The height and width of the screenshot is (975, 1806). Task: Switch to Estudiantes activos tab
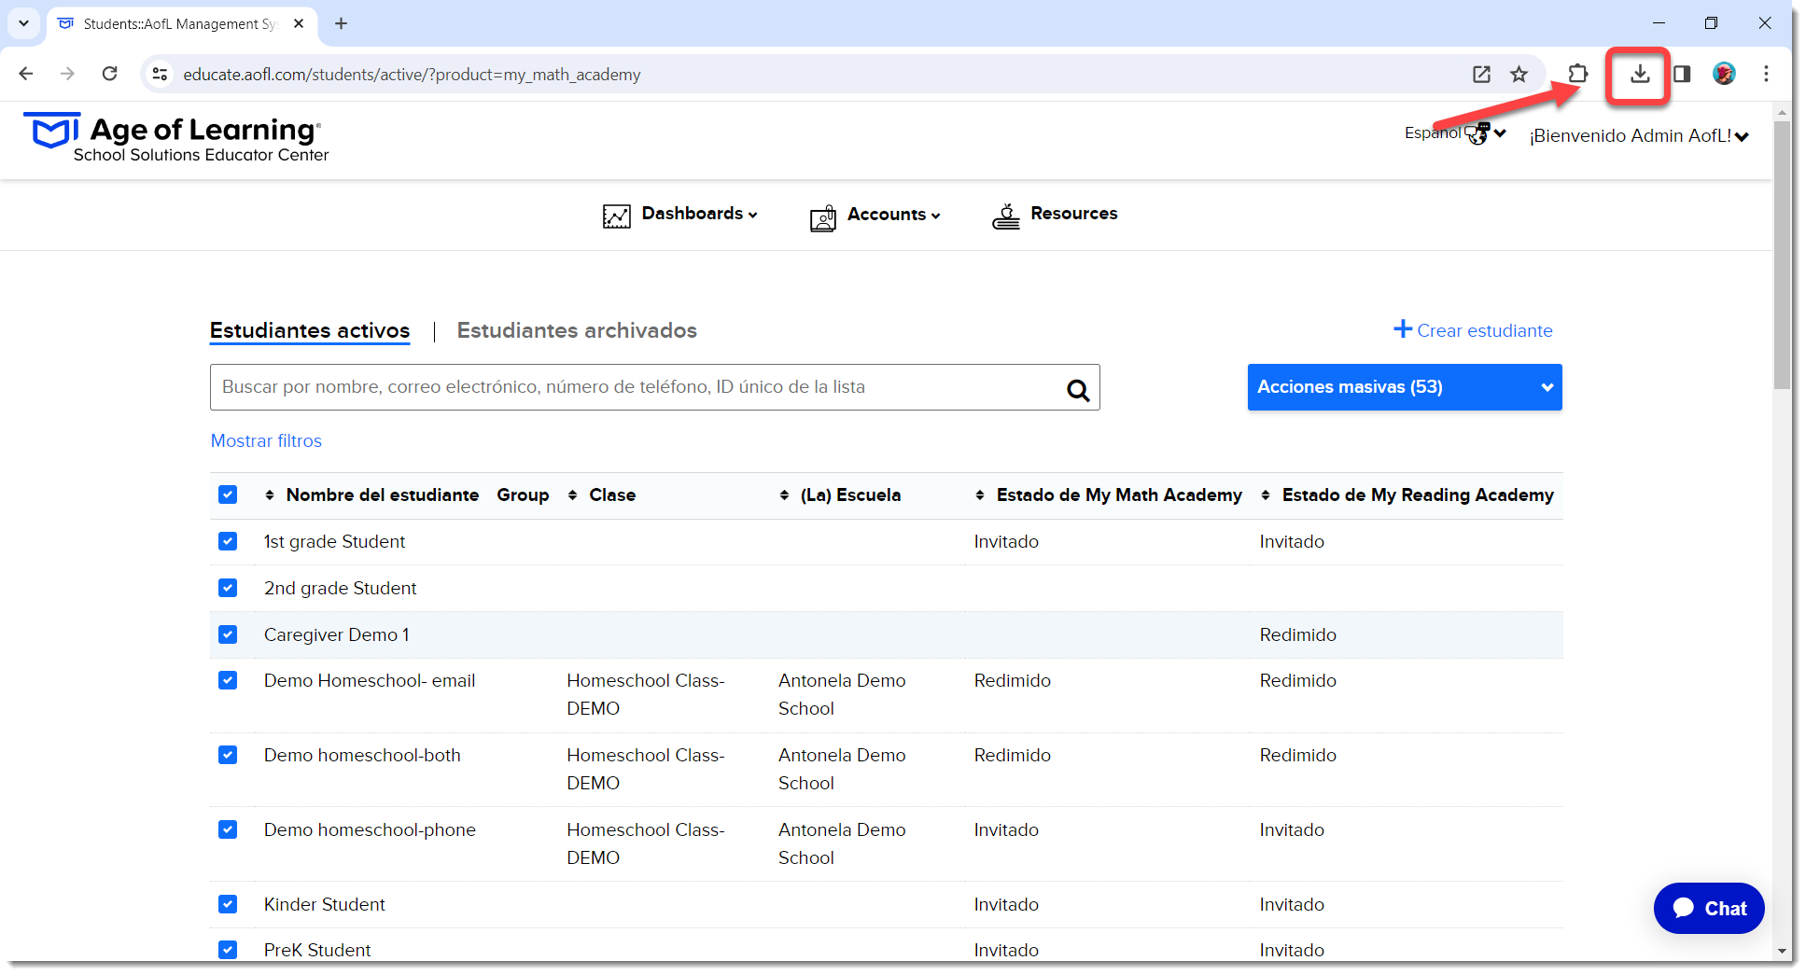coord(309,330)
